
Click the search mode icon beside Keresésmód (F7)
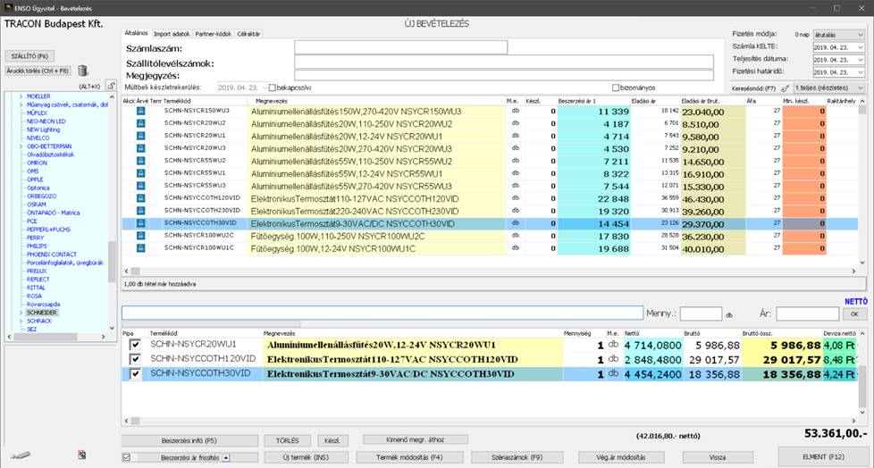[785, 88]
